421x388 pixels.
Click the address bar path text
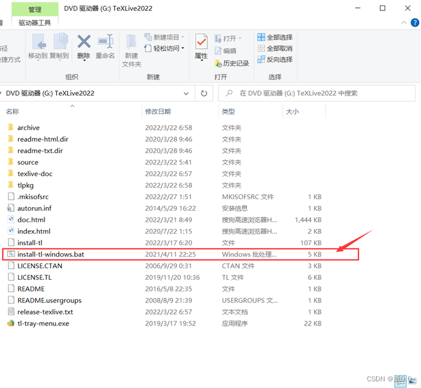coord(50,94)
